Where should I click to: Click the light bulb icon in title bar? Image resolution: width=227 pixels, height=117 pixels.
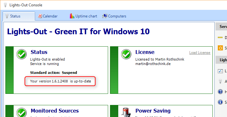click(5, 5)
